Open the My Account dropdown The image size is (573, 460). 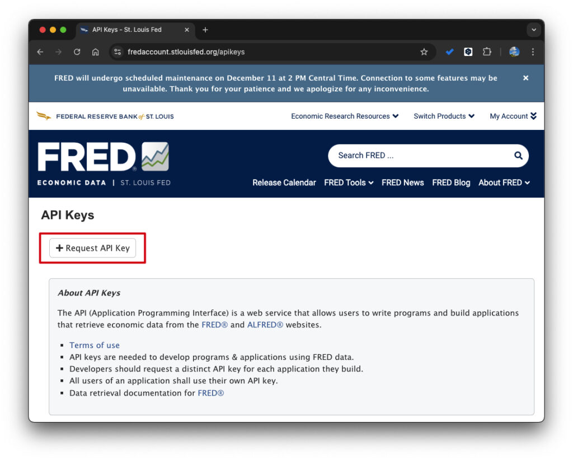coord(513,116)
